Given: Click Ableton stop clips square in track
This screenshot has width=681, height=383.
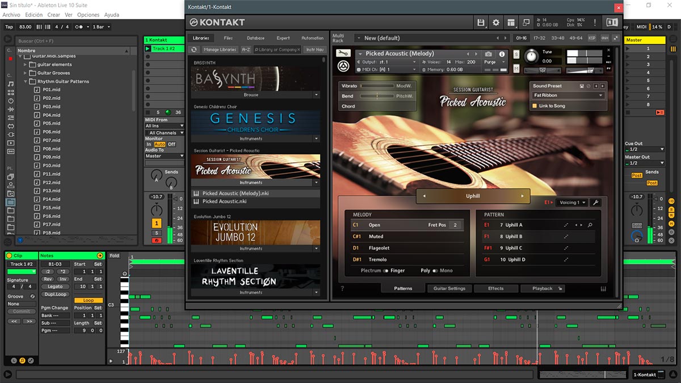Looking at the screenshot, I should 148,112.
